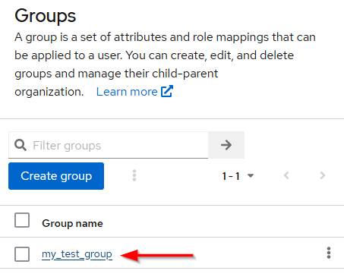This screenshot has width=344, height=277.
Task: Expand the 1 - 1 pagination dropdown
Action: point(238,176)
